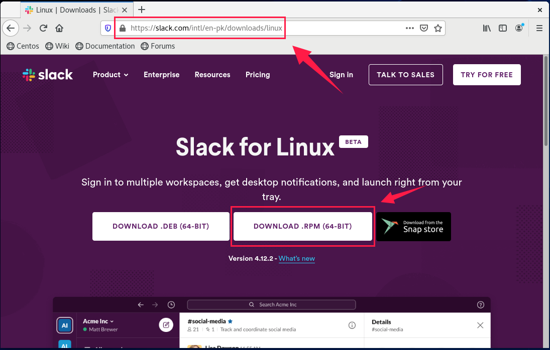Bookmark this page with the star icon
Screen dimensions: 550x350
[438, 28]
